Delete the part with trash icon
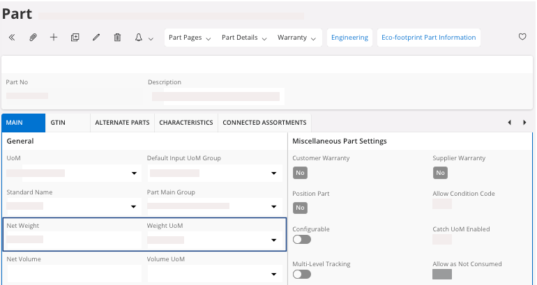This screenshot has width=537, height=285. point(118,38)
